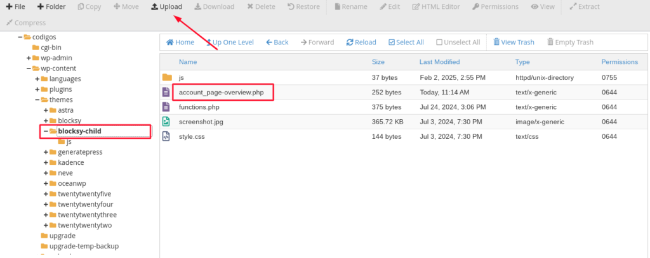Expand the kadence tree folder
The image size is (650, 258).
tap(46, 162)
